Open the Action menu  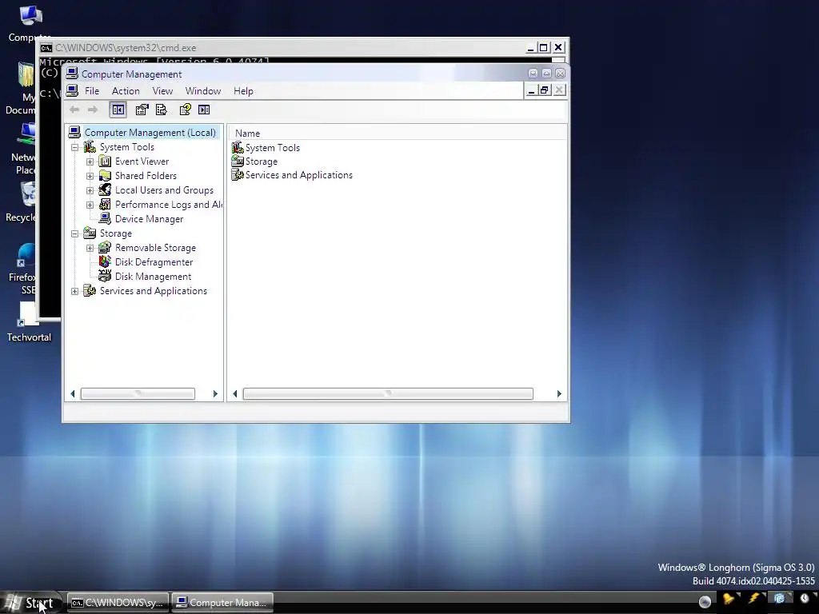126,91
